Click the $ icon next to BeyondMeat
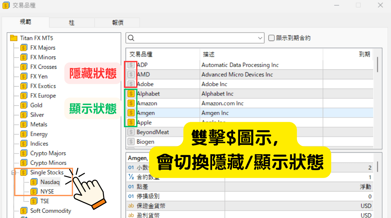The image size is (391, 218). click(131, 132)
